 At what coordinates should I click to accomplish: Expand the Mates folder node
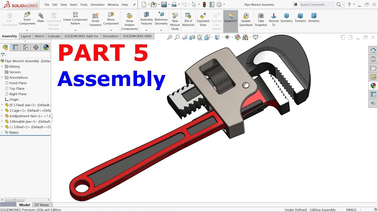click(x=2, y=132)
